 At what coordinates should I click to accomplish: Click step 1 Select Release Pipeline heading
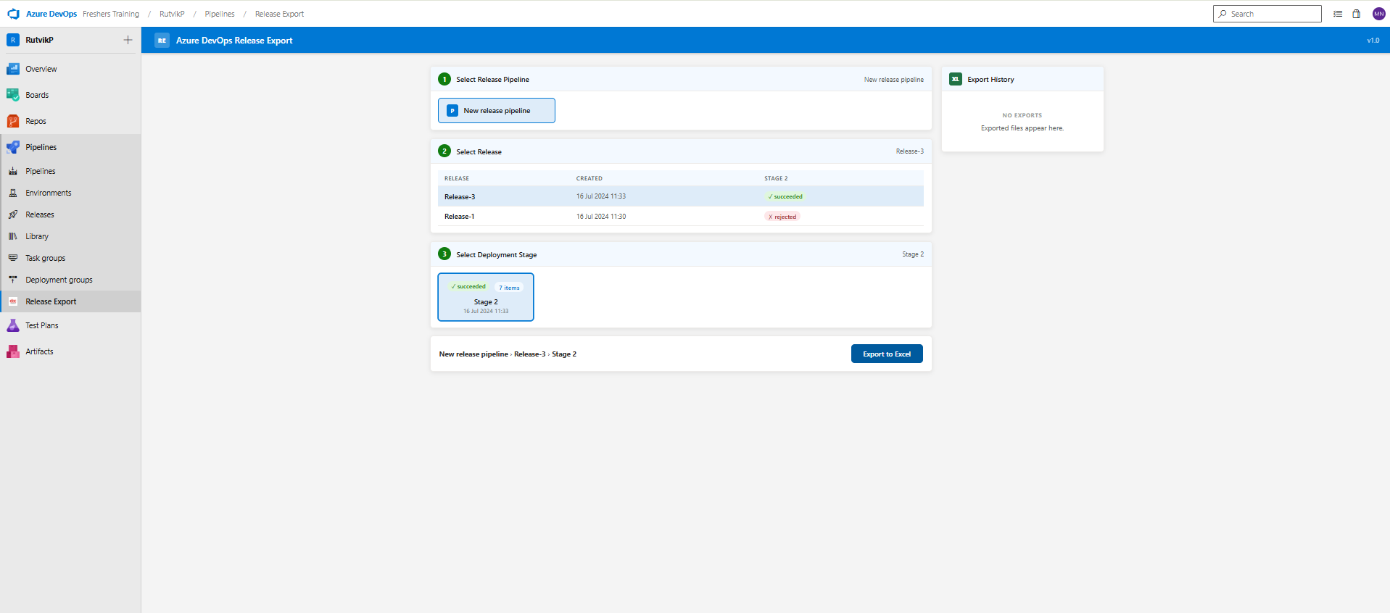tap(492, 80)
